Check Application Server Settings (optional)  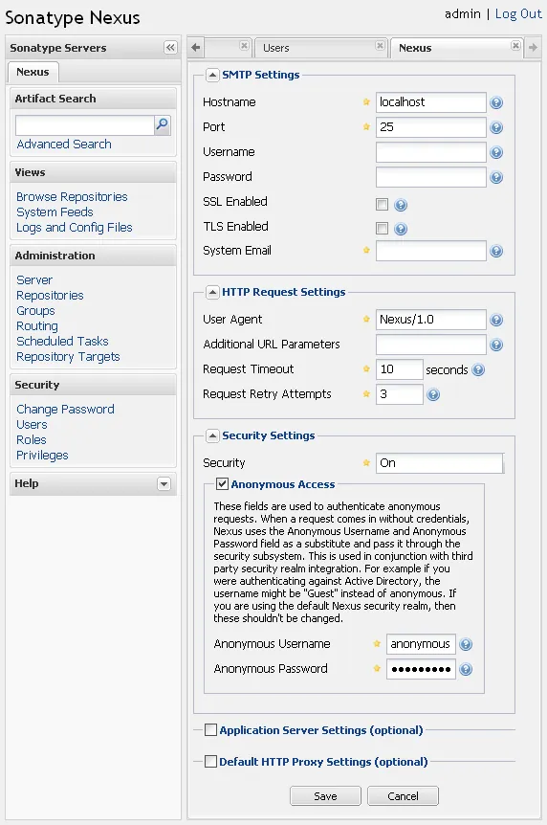coord(211,729)
